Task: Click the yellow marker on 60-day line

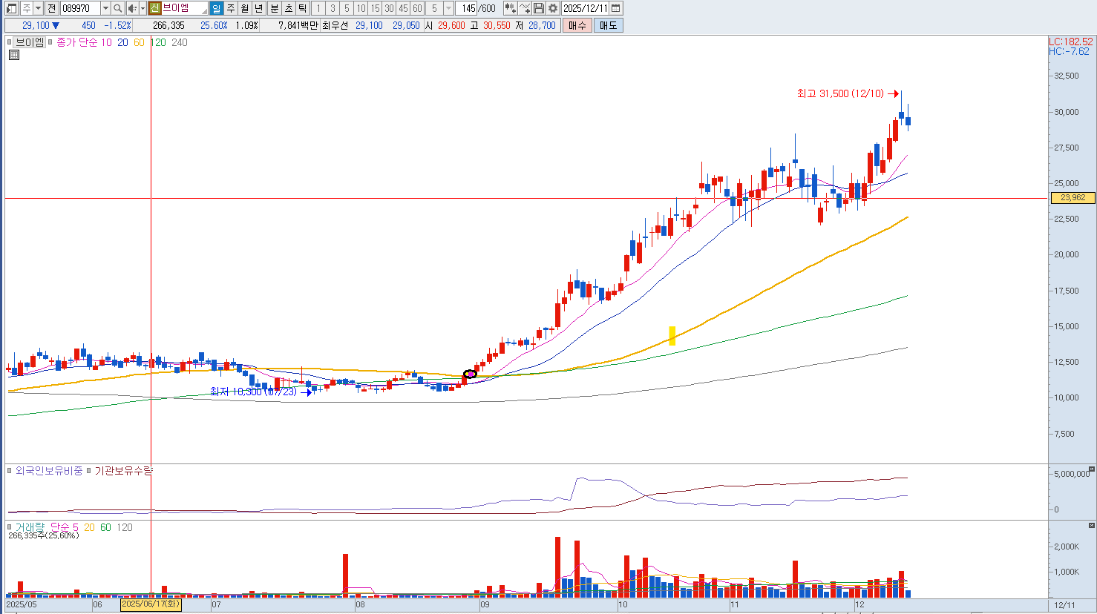Action: click(672, 336)
